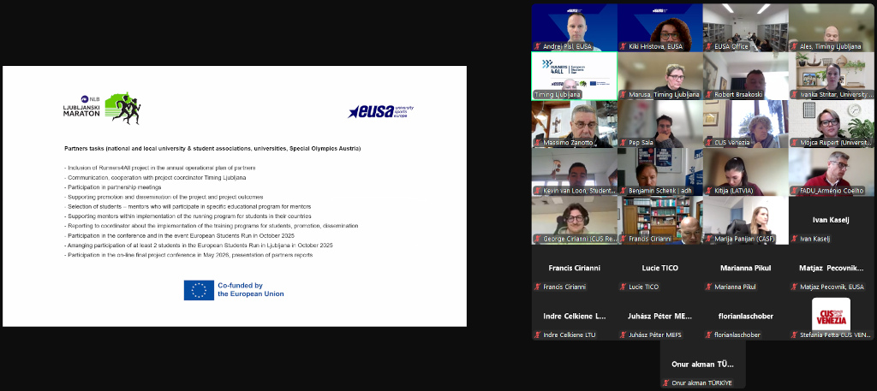Click muted mic icon beside Ivanka Stritar
Image resolution: width=877 pixels, height=391 pixels.
[795, 94]
